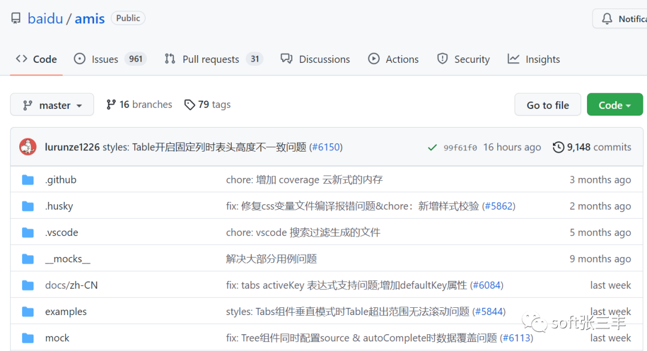Open pull request #6150 link
Screen dimensions: 647x351
tap(326, 147)
